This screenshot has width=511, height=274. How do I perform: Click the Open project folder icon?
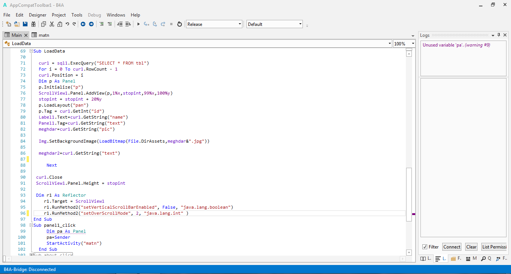click(17, 24)
